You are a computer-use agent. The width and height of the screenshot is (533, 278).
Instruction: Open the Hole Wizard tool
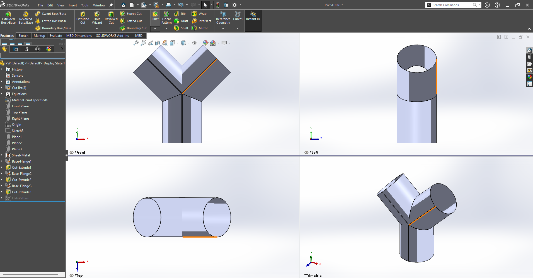(97, 18)
